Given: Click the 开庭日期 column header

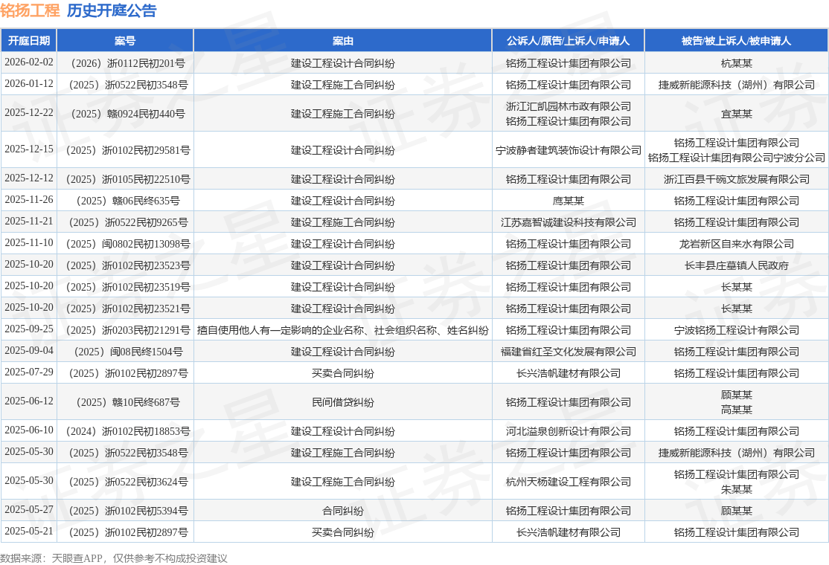Looking at the screenshot, I should pyautogui.click(x=29, y=41).
